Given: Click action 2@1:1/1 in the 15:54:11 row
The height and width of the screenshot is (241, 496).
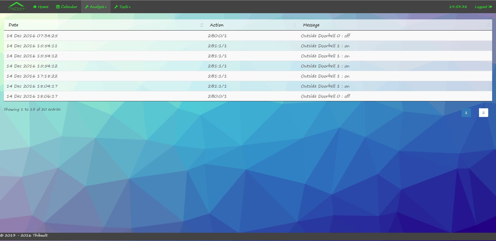Looking at the screenshot, I should pyautogui.click(x=217, y=46).
